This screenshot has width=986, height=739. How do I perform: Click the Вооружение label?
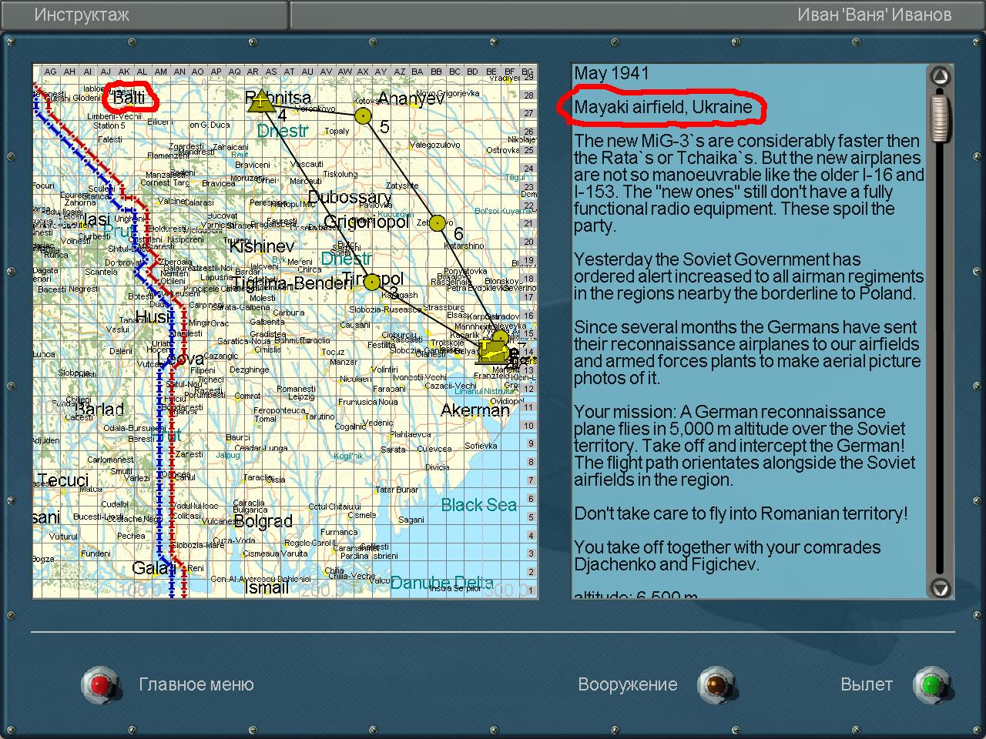pos(628,684)
